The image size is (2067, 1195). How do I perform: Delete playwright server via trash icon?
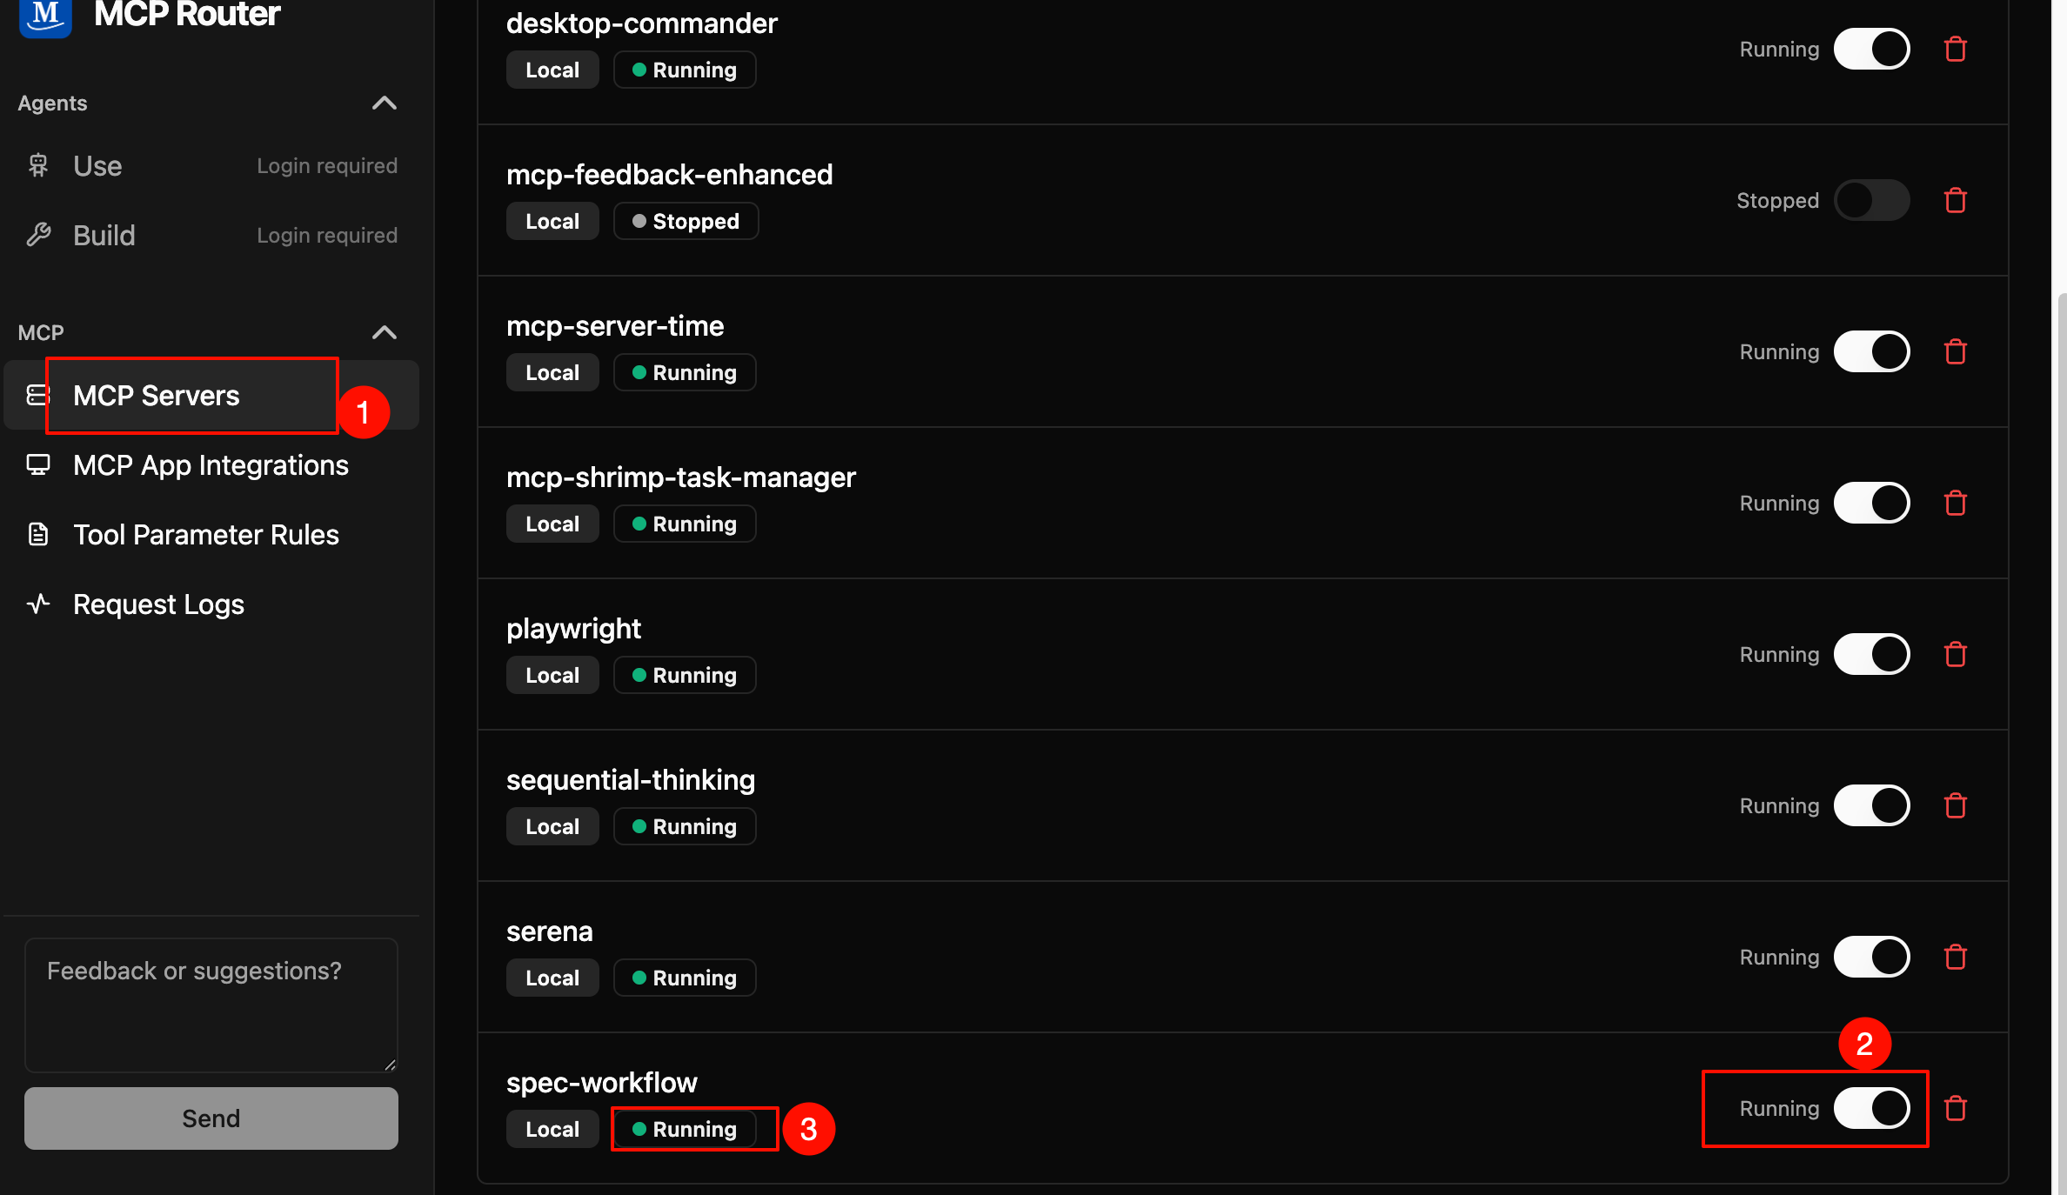tap(1956, 654)
